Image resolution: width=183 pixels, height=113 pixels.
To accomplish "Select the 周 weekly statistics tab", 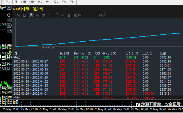I will click(x=31, y=15).
